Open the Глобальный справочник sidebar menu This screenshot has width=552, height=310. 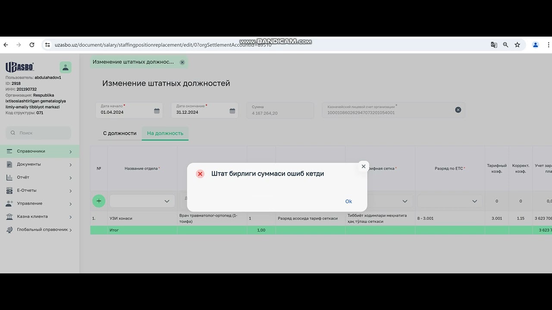click(x=40, y=229)
